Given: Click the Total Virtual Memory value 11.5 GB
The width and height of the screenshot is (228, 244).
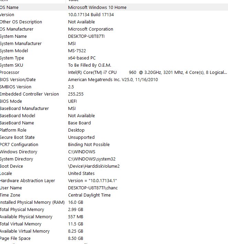Looking at the screenshot, I should 76,224.
